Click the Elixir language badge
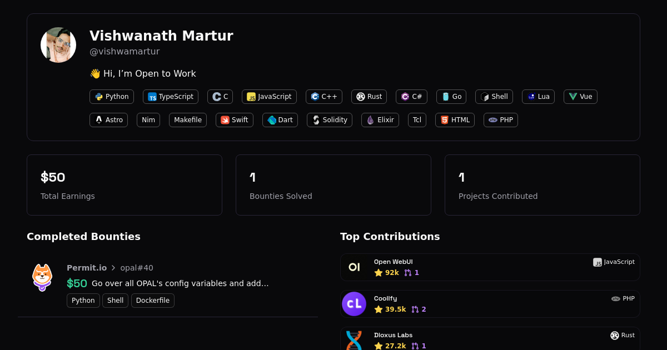 [380, 120]
